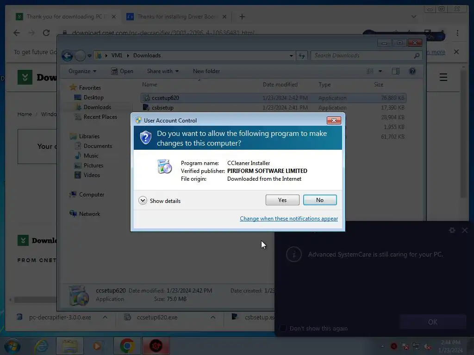The image size is (474, 355).
Task: Click VM1 in Explorer address breadcrumb
Action: (x=117, y=55)
